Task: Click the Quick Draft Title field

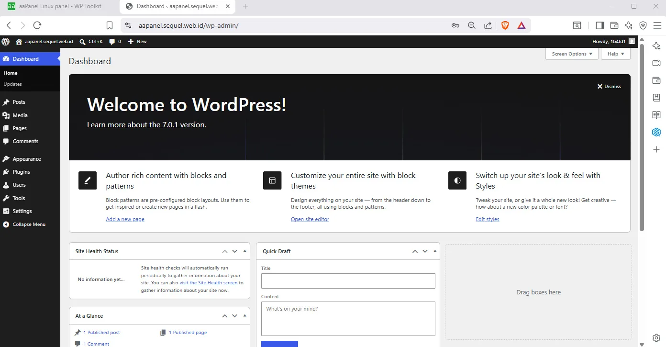Action: pos(348,281)
